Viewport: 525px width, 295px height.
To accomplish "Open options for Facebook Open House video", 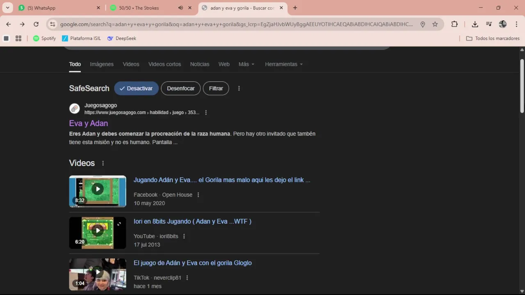I will [x=198, y=195].
